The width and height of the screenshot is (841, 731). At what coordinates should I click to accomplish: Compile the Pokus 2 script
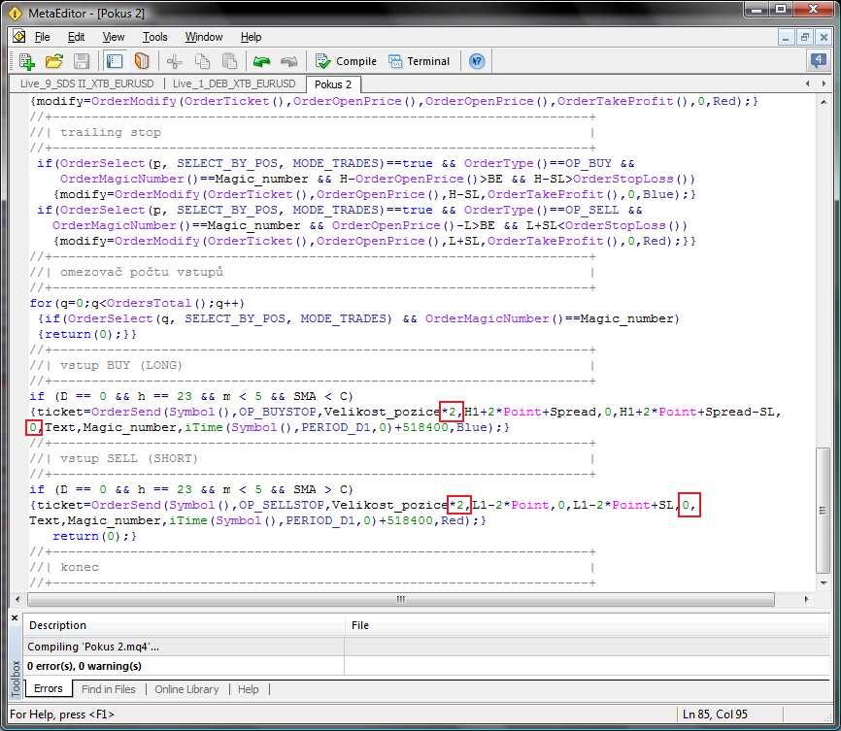click(x=346, y=61)
